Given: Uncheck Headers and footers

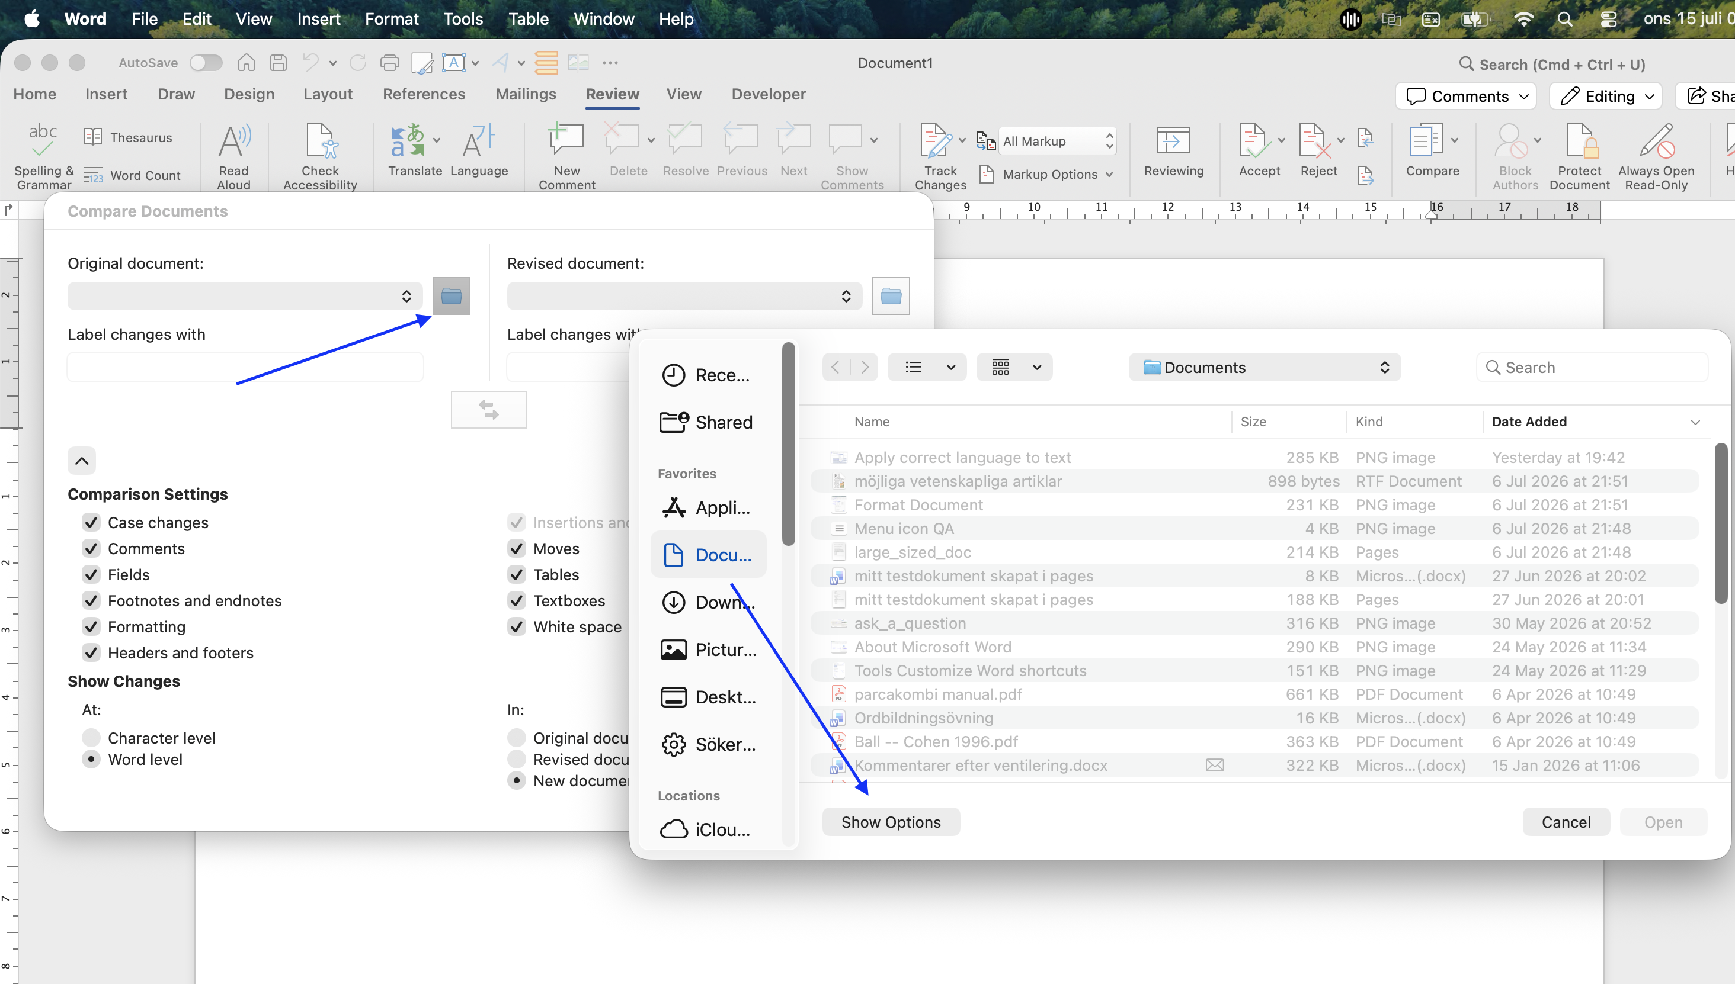Looking at the screenshot, I should click(x=91, y=652).
